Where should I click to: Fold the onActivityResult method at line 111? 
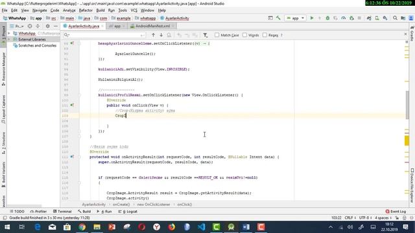click(79, 157)
